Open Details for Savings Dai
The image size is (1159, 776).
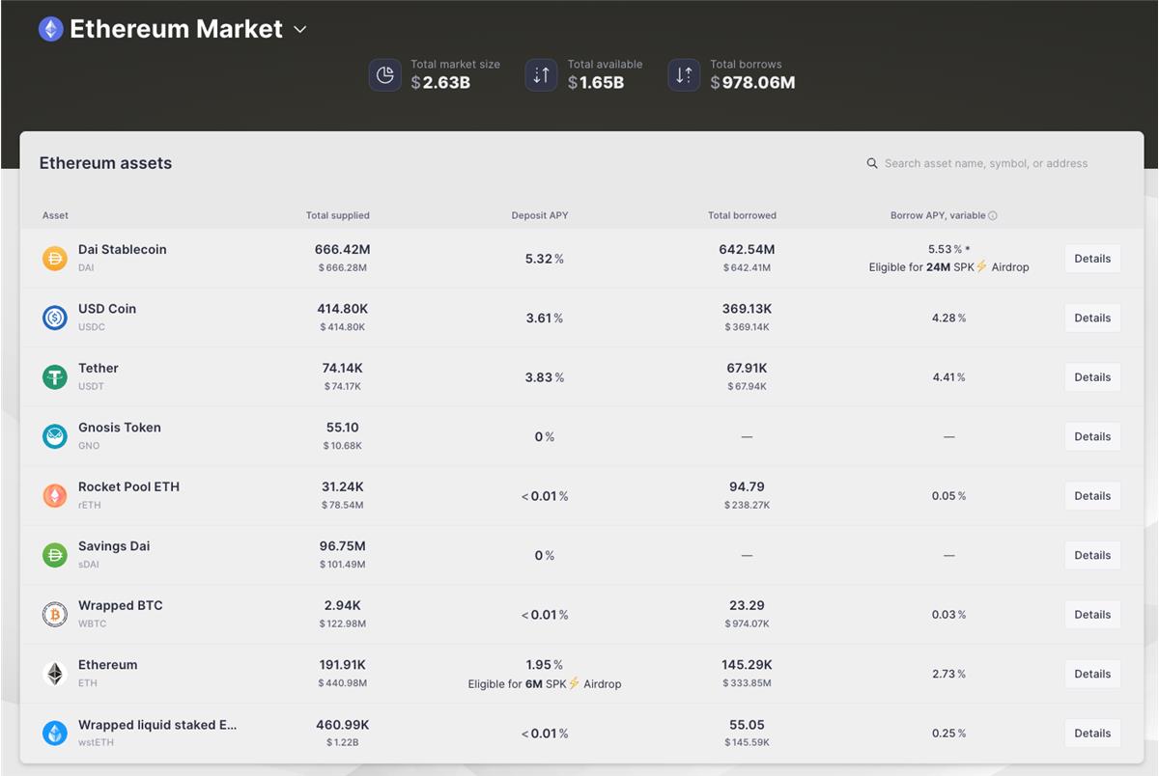click(x=1092, y=555)
